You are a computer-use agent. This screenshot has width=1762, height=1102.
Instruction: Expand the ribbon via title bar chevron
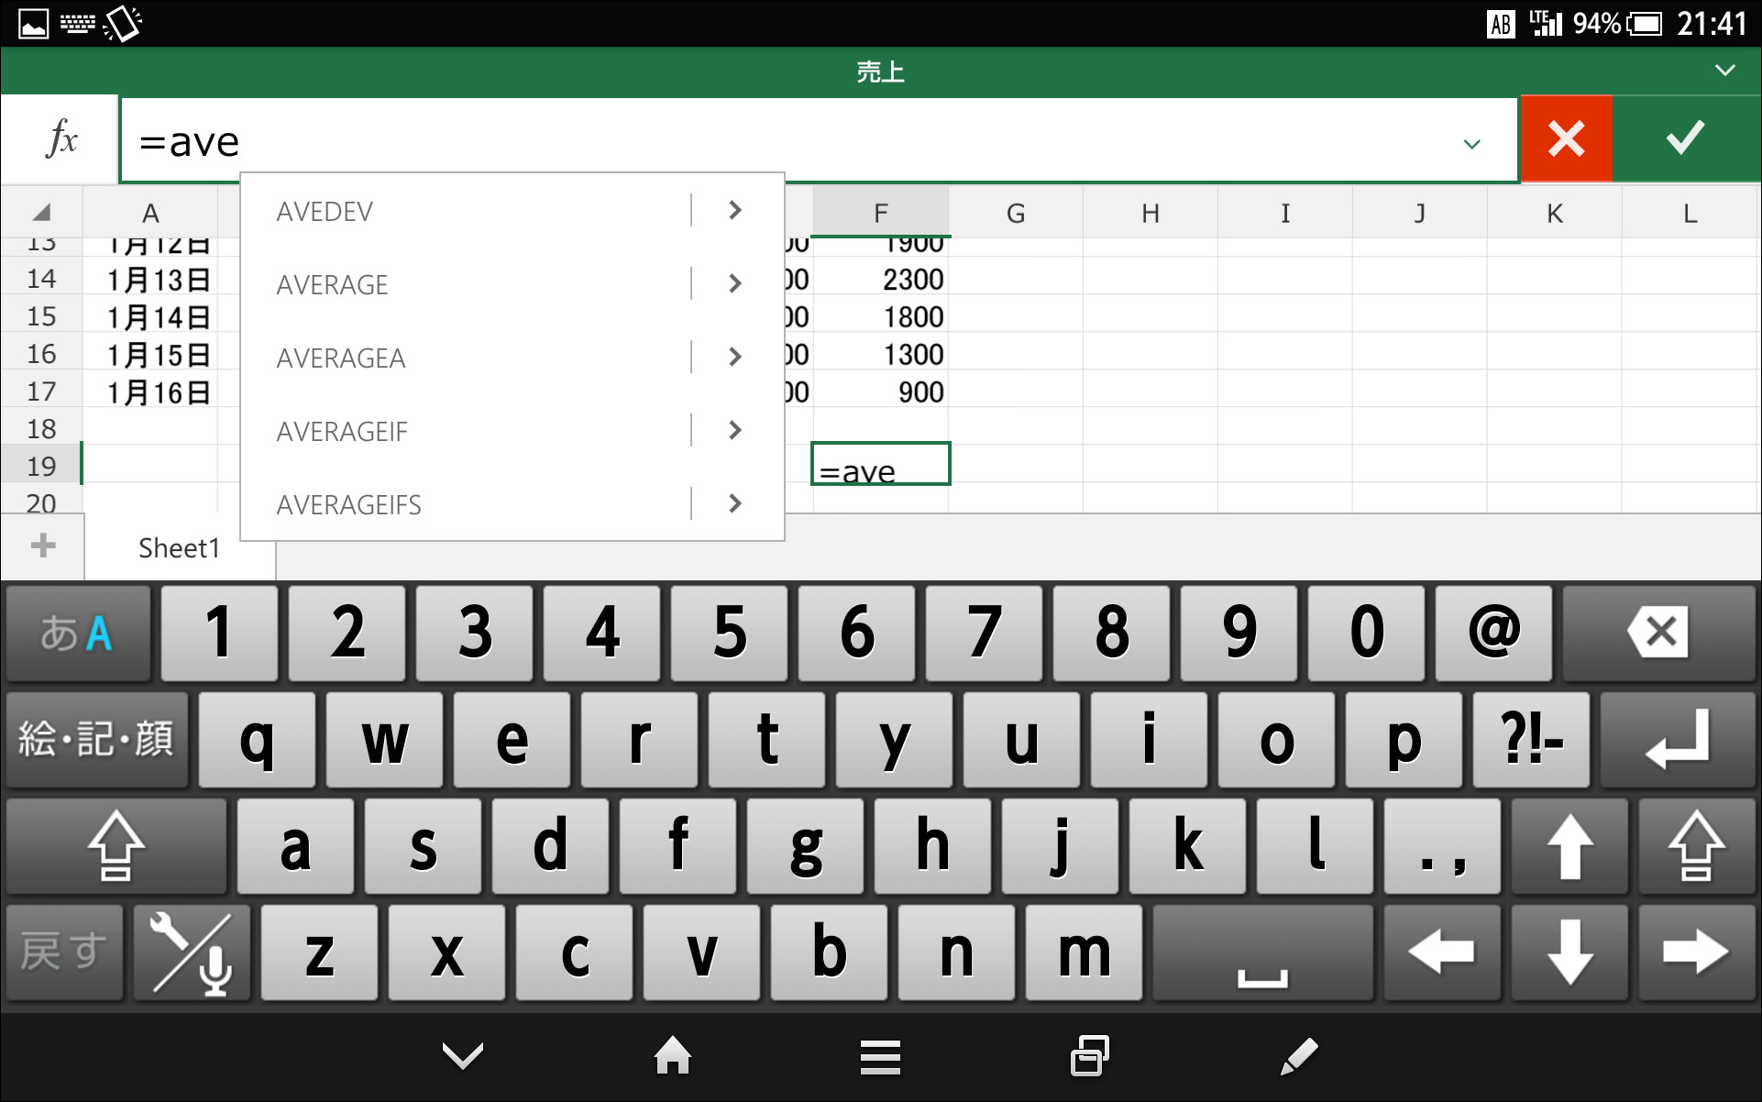[x=1724, y=71]
